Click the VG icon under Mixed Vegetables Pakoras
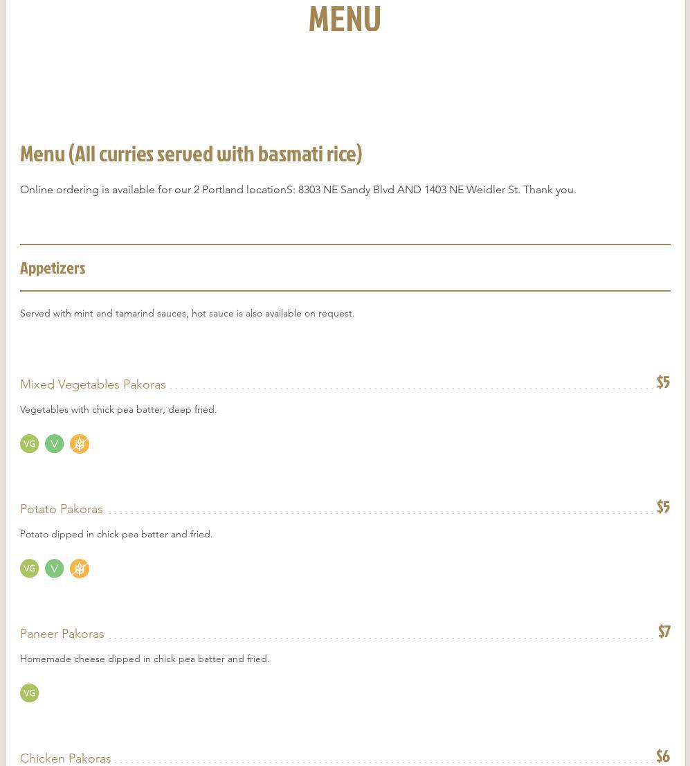 pyautogui.click(x=30, y=444)
